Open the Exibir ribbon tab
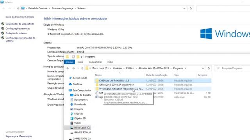The image size is (250, 140). click(110, 62)
